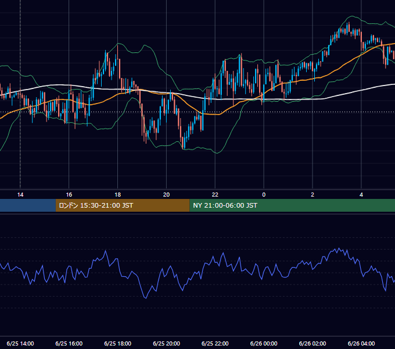395x349 pixels.
Task: Click the 6/25 22:00 date label
Action: tap(215, 343)
